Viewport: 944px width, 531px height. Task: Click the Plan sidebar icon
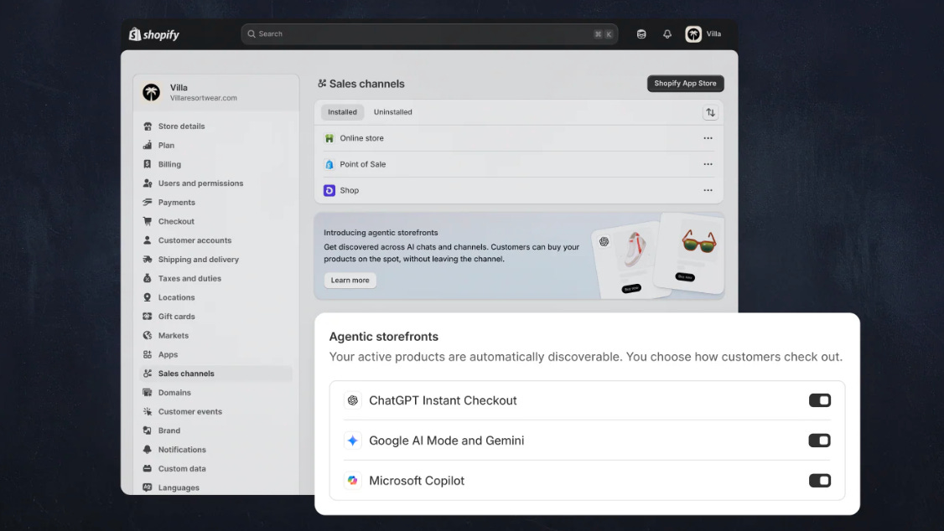(x=148, y=145)
